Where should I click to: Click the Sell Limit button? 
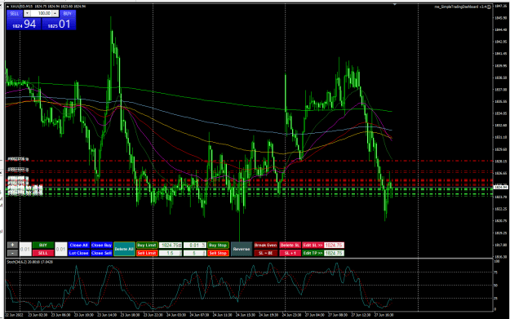[x=147, y=253]
